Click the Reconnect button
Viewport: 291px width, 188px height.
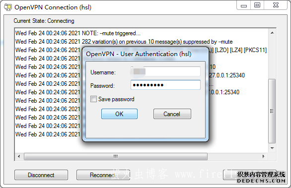(x=103, y=175)
